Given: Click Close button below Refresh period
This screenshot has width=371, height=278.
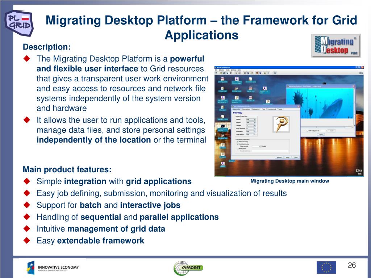Looking at the screenshot, I should point(321,135).
